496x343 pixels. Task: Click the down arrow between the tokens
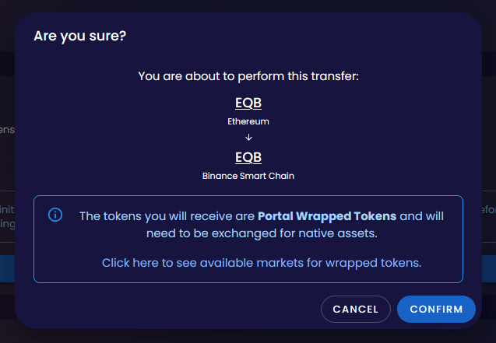click(248, 138)
